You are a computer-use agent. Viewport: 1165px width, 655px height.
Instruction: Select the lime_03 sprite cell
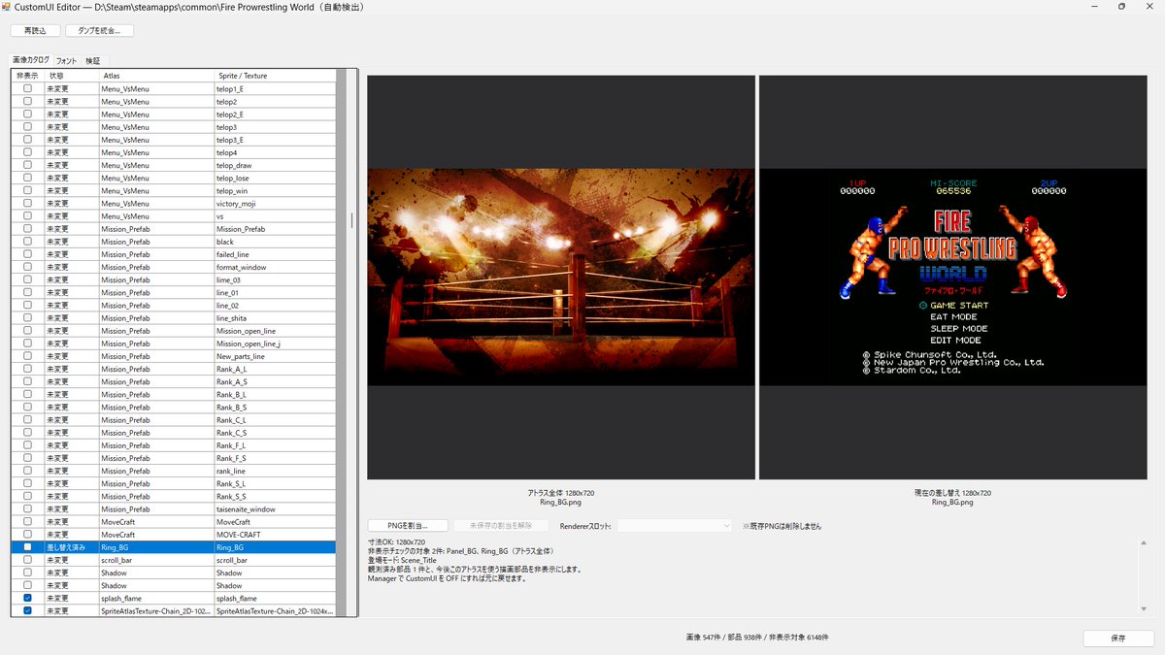(275, 279)
